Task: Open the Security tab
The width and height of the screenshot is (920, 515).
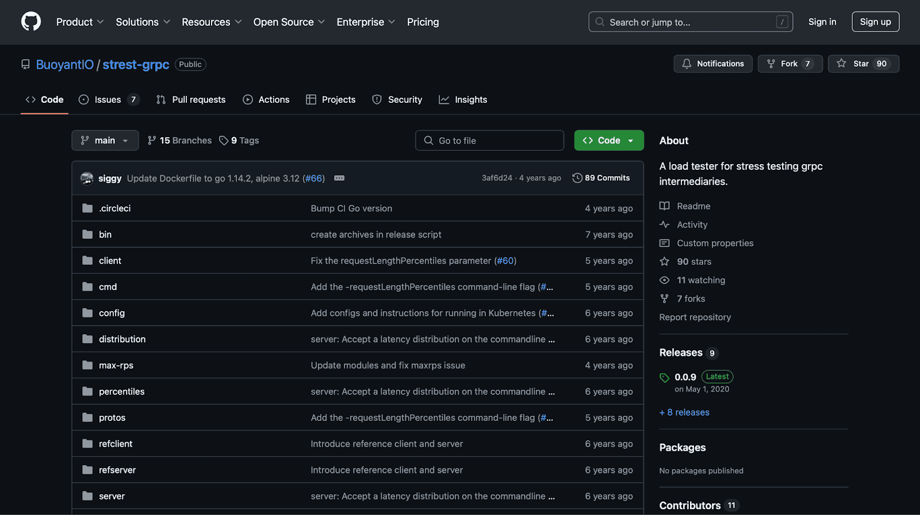Action: (397, 99)
